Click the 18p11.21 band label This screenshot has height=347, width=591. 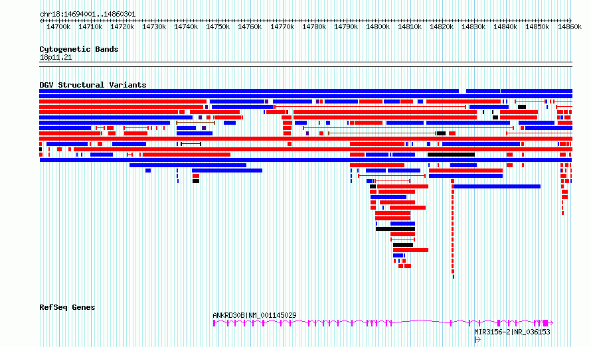(x=55, y=57)
